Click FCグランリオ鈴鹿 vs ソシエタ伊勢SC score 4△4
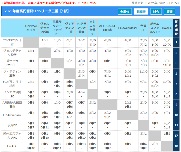 pos(93,82)
